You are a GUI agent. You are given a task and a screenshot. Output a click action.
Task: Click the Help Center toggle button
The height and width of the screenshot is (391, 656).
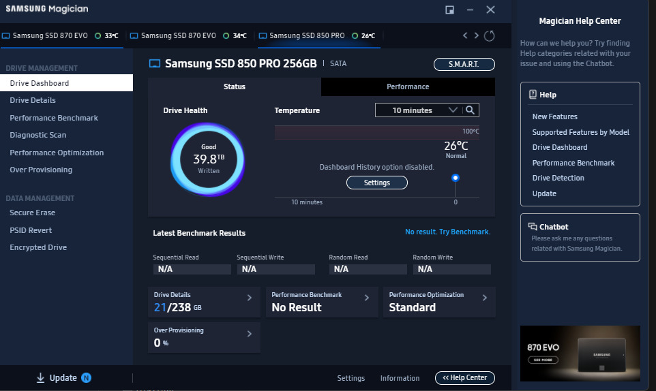coord(465,377)
